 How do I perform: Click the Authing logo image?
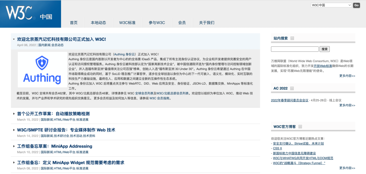(42, 69)
